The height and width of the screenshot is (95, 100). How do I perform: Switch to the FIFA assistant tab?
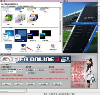[x=5, y=64]
